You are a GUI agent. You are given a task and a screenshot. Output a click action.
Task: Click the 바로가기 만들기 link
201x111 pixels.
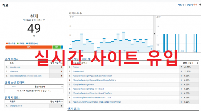point(185,5)
